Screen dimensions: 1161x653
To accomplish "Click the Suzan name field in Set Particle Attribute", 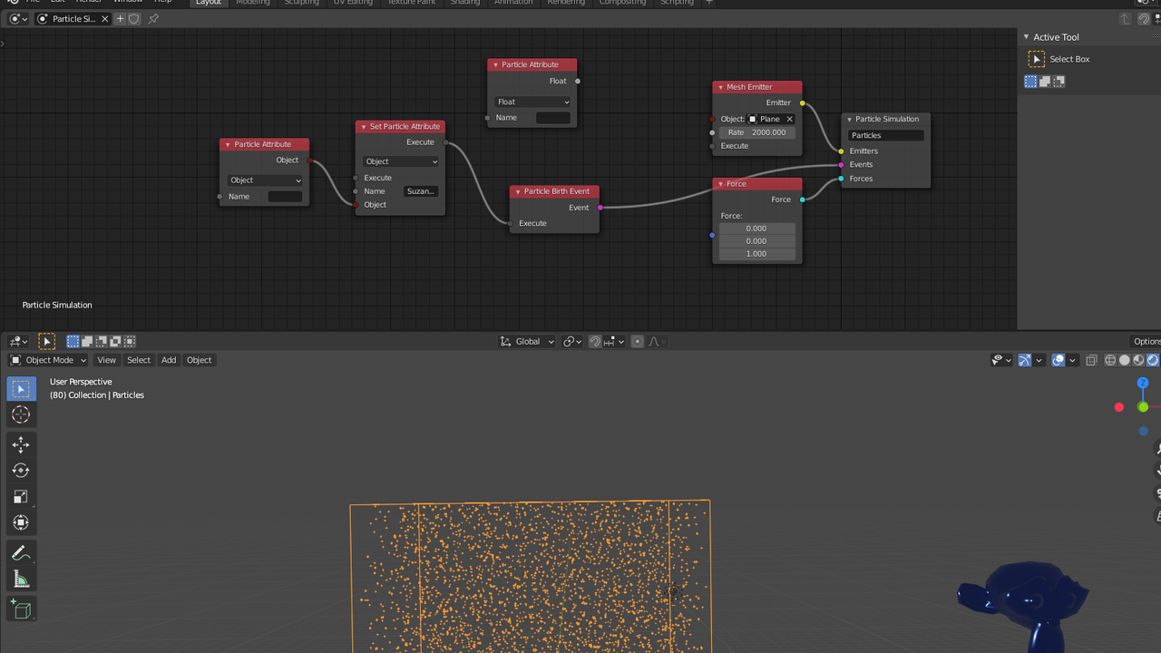I will (420, 190).
